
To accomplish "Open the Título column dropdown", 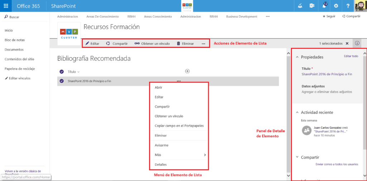I will coord(78,72).
